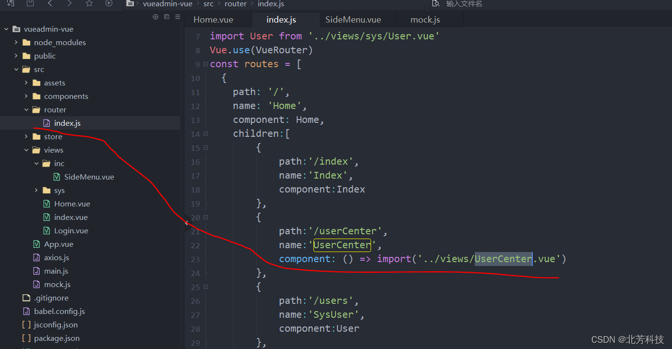Click the highlighted UserCenter in the import path
The height and width of the screenshot is (349, 672).
pos(504,259)
